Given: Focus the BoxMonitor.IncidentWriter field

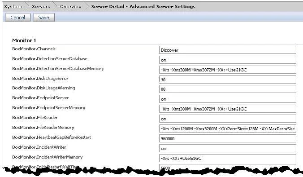Looking at the screenshot, I should (x=228, y=148).
